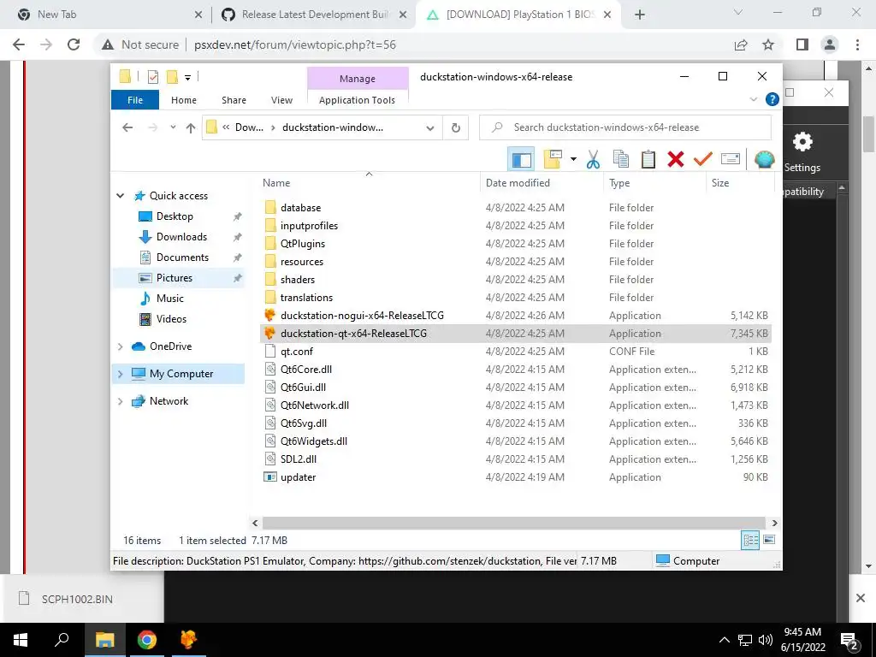Go up one folder level

[x=191, y=128]
